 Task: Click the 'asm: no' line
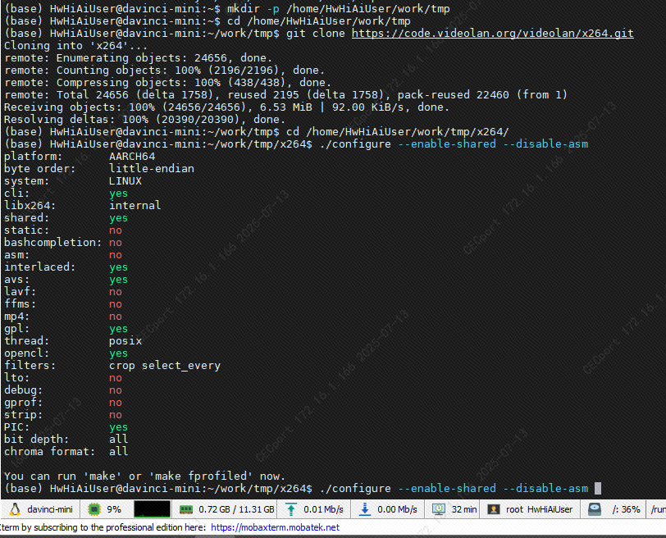[x=63, y=255]
